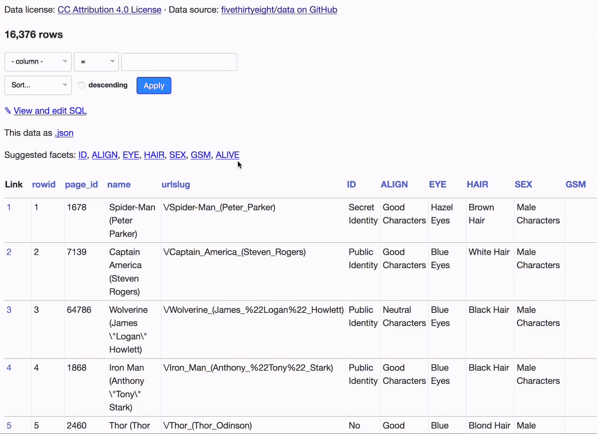Sort by the name column header

pos(119,184)
